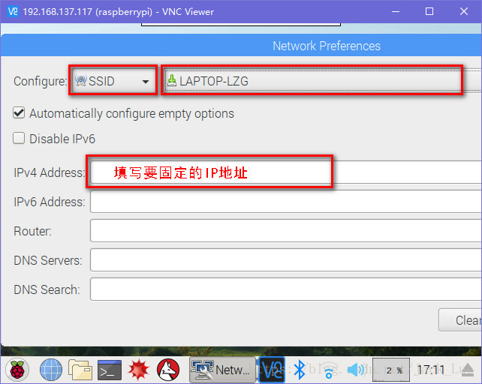Click the DNS Servers input field

pos(286,260)
